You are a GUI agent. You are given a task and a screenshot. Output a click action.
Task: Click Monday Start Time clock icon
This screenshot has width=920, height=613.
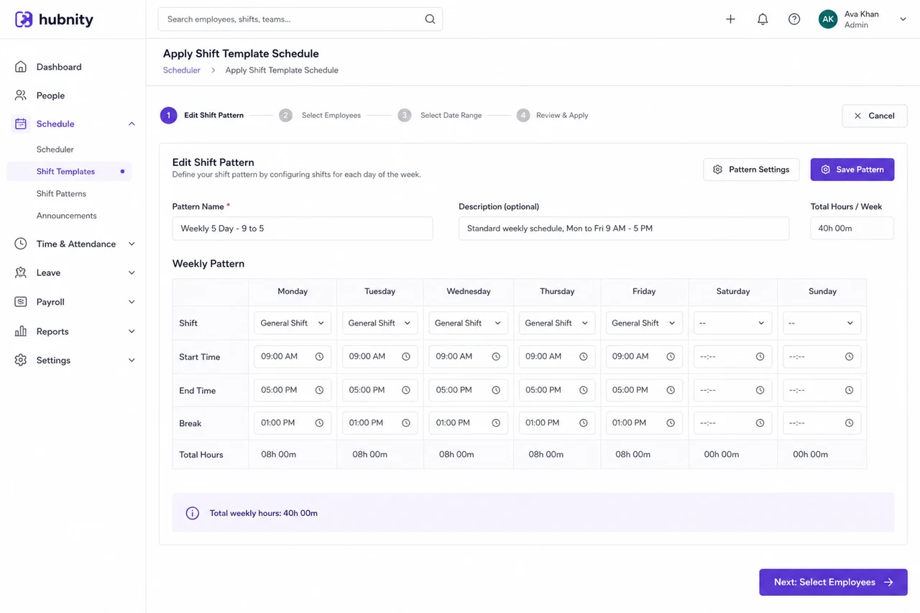pos(319,356)
